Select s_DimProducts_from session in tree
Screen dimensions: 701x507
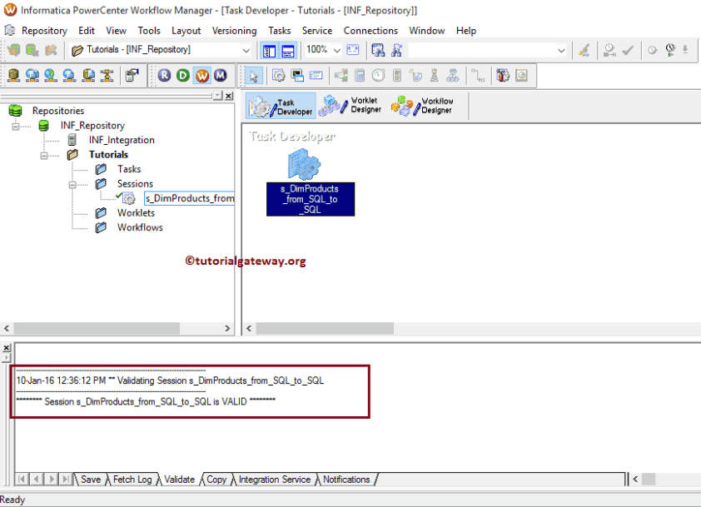(190, 198)
